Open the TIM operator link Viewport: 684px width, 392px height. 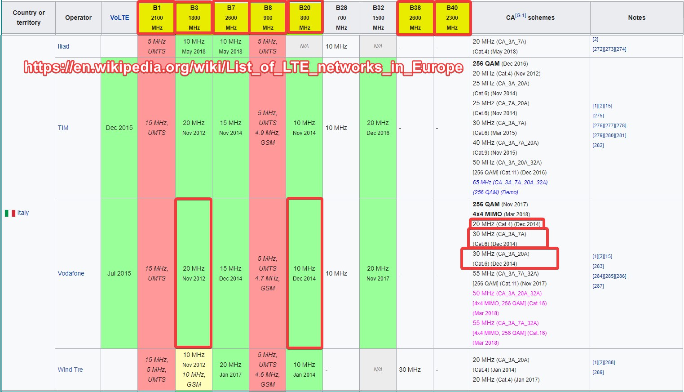[x=63, y=128]
